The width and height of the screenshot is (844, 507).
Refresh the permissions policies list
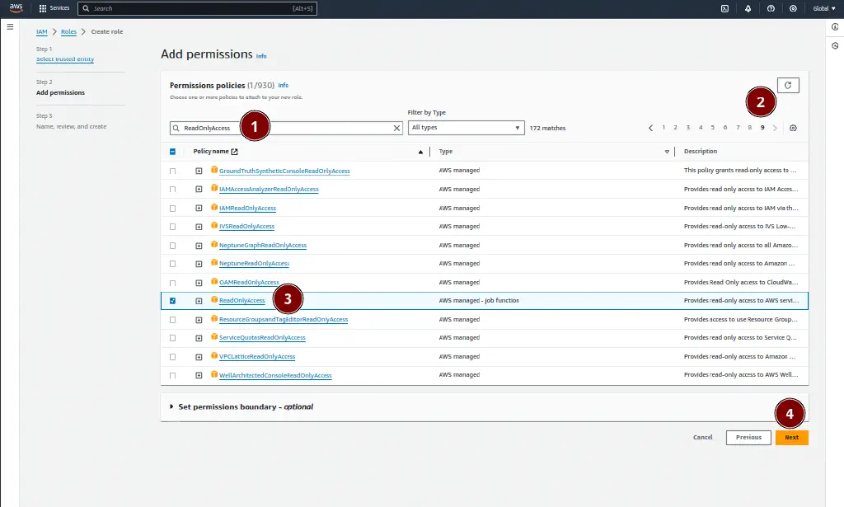pyautogui.click(x=788, y=85)
